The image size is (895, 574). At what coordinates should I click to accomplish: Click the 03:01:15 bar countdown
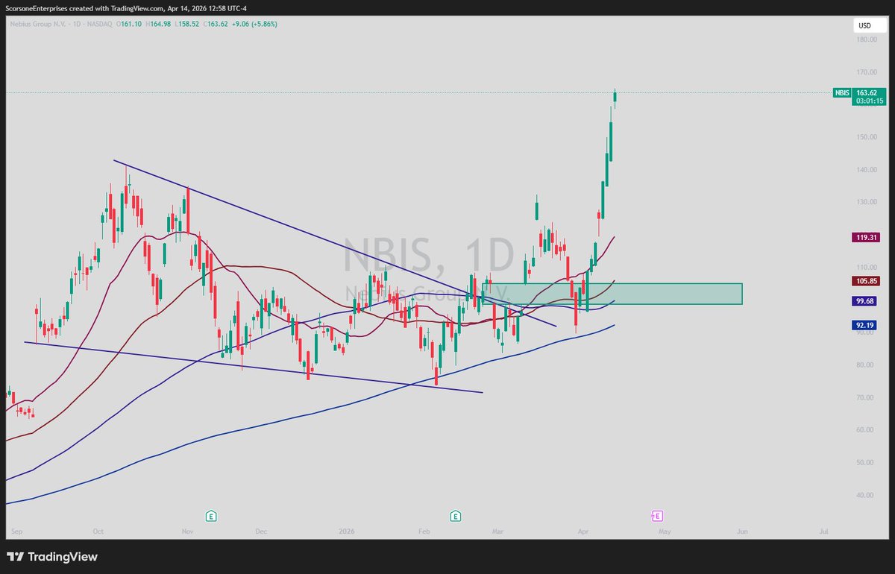[869, 101]
